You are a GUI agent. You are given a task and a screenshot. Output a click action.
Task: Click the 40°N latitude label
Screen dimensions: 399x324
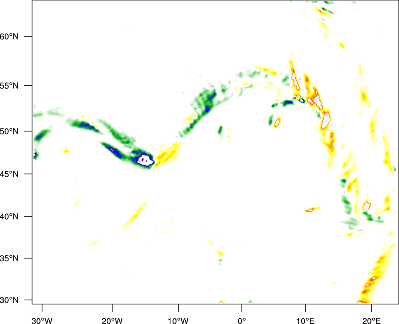(x=9, y=217)
